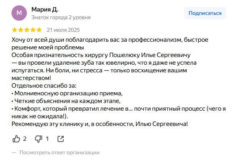Click "Знаток города 2 уровня" status
The width and height of the screenshot is (232, 160).
61,17
